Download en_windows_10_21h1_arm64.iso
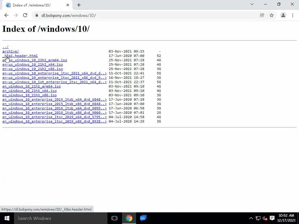This screenshot has height=224, width=299. click(x=32, y=86)
